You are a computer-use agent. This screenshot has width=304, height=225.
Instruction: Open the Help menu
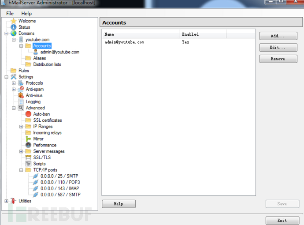pos(26,13)
